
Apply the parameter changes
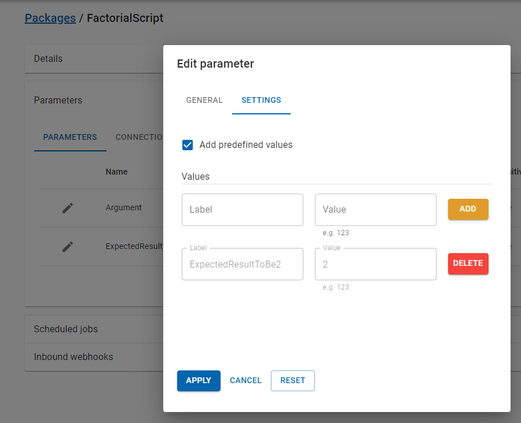tap(199, 381)
